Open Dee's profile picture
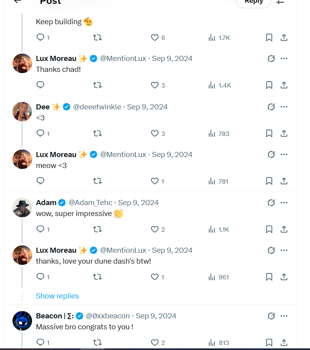The height and width of the screenshot is (350, 310). [x=22, y=112]
